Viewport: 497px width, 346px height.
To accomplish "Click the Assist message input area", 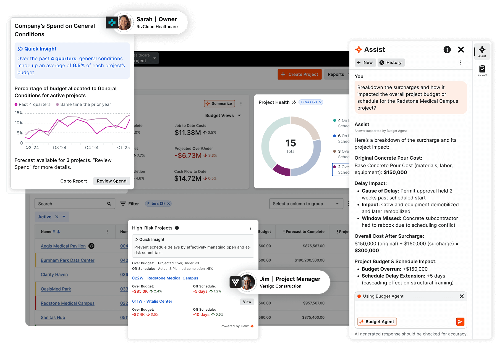I will [410, 308].
